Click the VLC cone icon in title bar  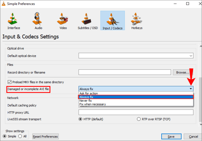click(4, 4)
